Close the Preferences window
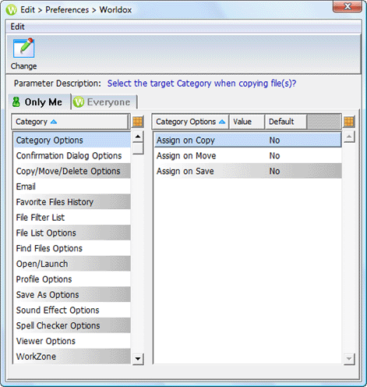The image size is (367, 387). pyautogui.click(x=348, y=6)
